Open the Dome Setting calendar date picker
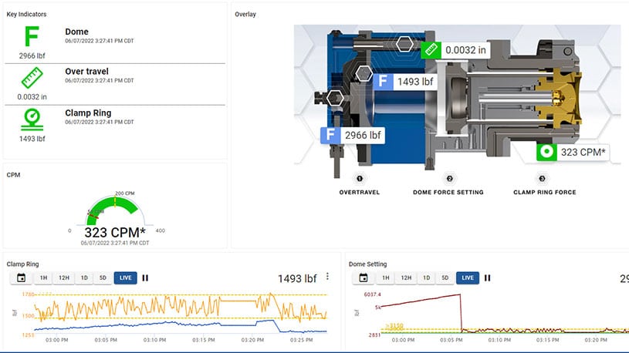Viewport: 629px width, 353px height. click(x=362, y=277)
